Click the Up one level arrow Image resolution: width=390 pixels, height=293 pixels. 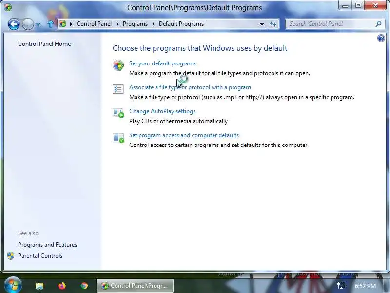(51, 24)
